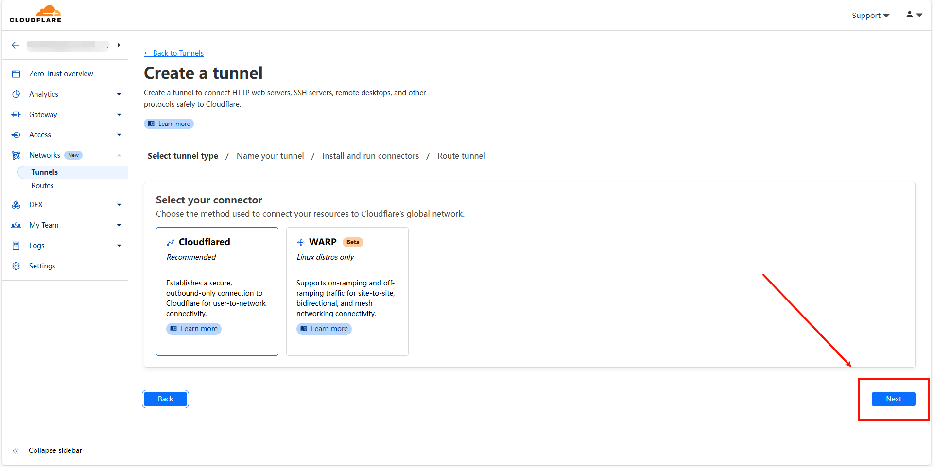Click the Next button
Screen dimensions: 933x467
(893, 399)
